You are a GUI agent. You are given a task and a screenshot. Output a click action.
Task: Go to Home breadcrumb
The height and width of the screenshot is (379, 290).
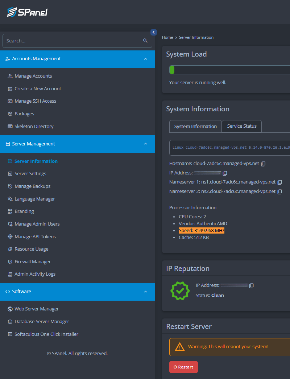click(167, 37)
